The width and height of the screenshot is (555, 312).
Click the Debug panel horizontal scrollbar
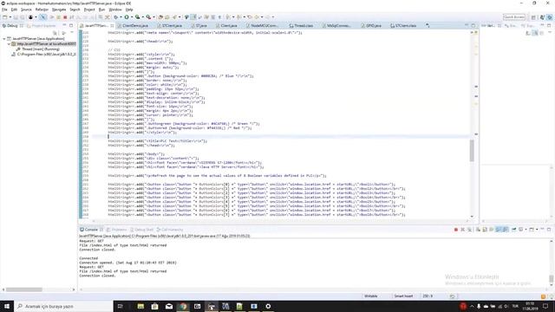[24, 289]
